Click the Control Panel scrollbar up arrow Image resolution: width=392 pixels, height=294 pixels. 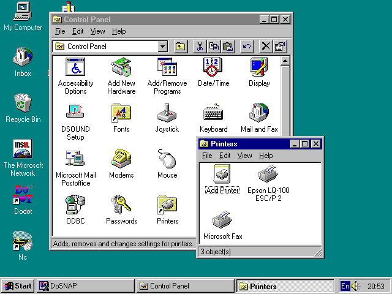tap(285, 61)
